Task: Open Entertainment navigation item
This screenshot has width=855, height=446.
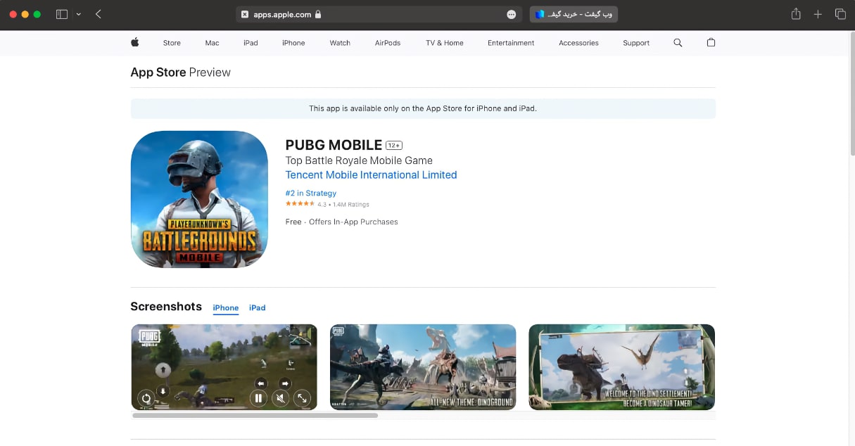Action: 511,43
